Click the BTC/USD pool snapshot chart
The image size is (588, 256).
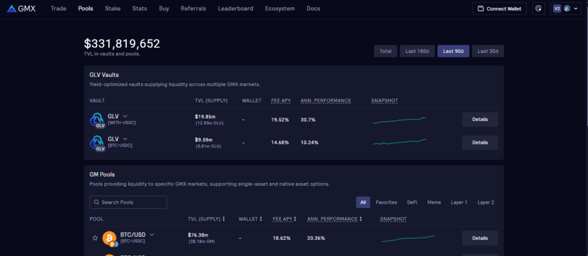pos(408,238)
